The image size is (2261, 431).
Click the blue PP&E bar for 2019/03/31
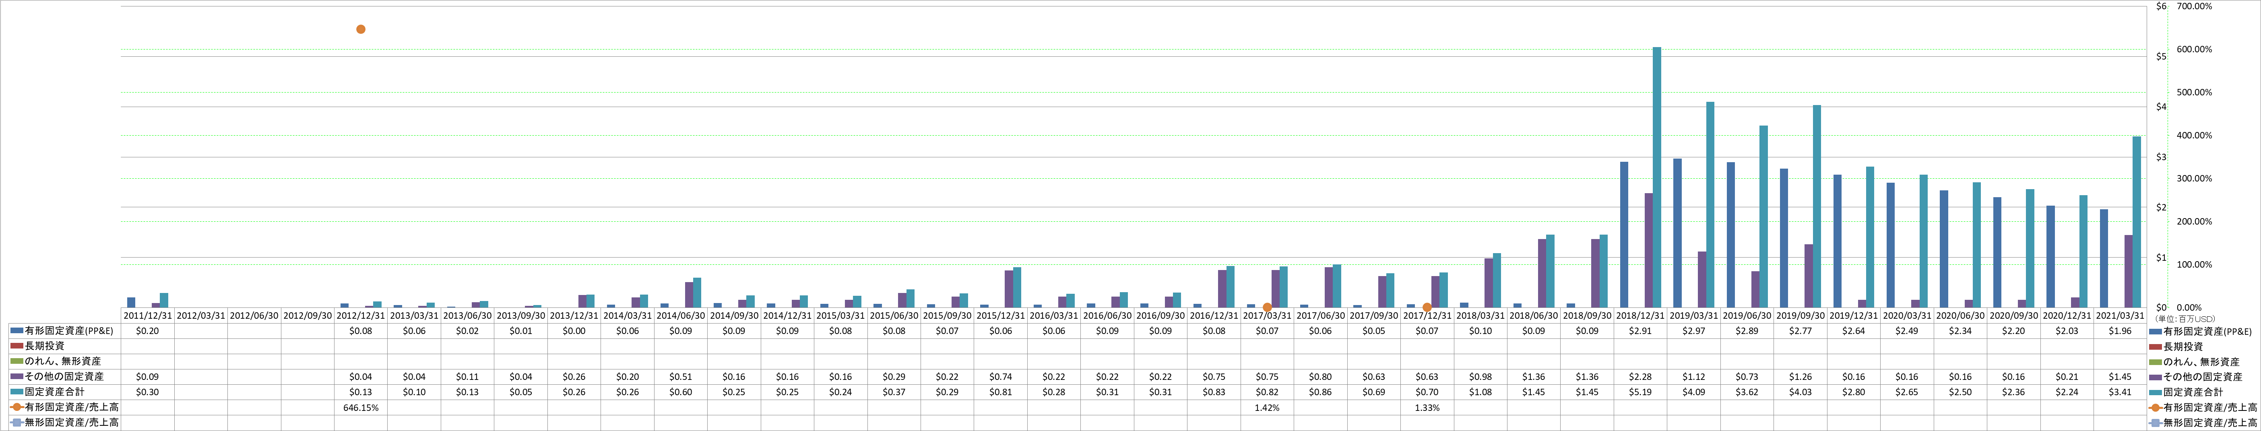[1677, 233]
